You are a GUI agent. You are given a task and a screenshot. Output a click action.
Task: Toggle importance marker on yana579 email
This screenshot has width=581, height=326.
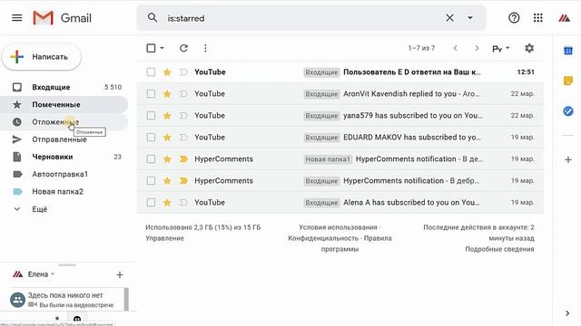pos(183,116)
